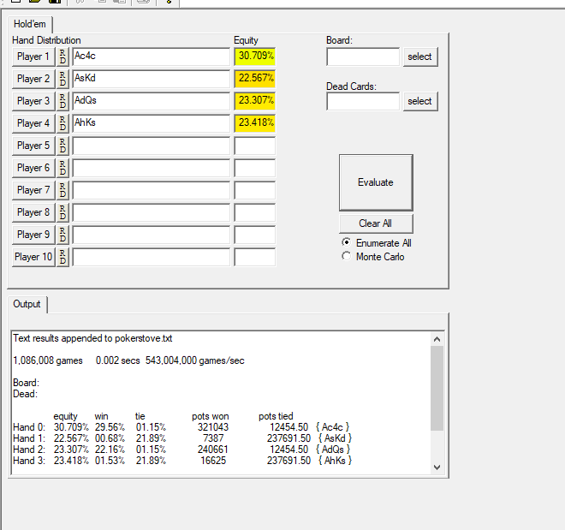Open the R/D range selector for Player 3
The width and height of the screenshot is (565, 530).
(62, 101)
